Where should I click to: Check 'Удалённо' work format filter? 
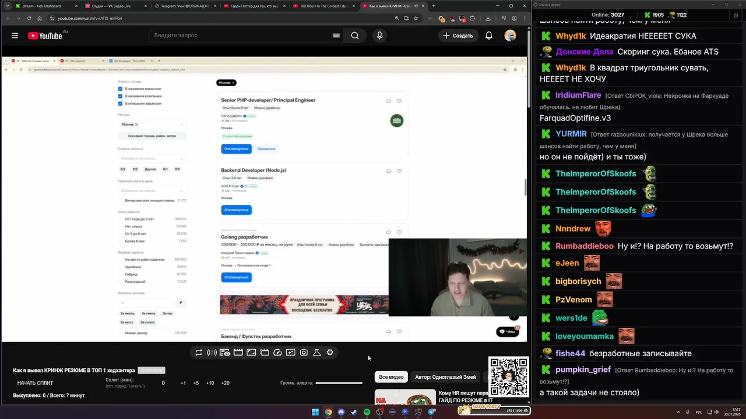click(121, 267)
